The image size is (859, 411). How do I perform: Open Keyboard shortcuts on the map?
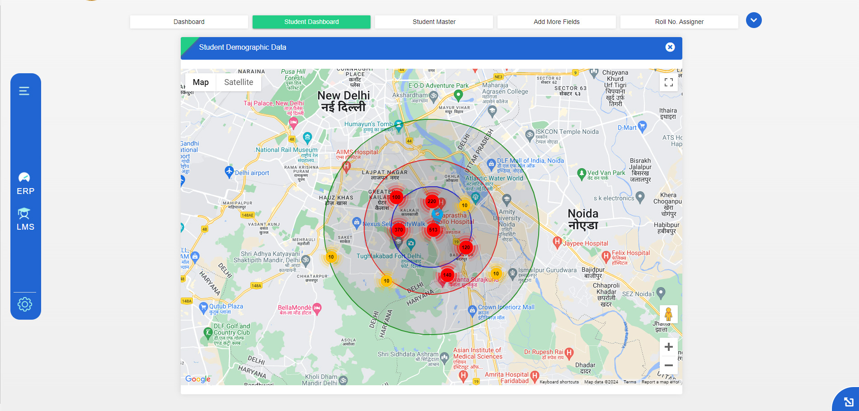[x=559, y=382]
